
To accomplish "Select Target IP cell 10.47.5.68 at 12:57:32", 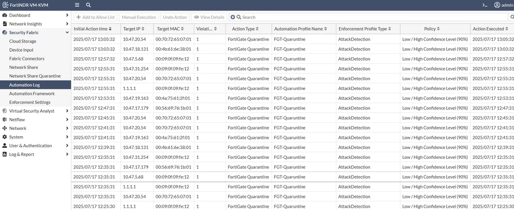I will click(x=133, y=59).
